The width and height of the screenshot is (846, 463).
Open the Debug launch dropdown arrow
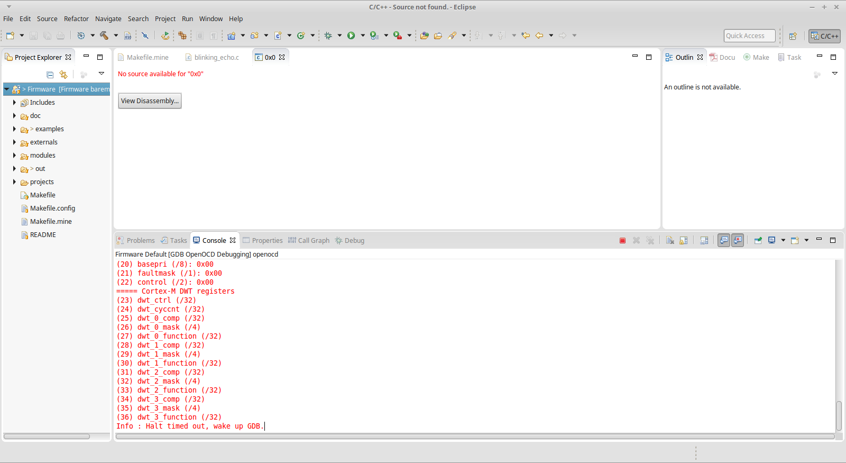click(x=339, y=35)
